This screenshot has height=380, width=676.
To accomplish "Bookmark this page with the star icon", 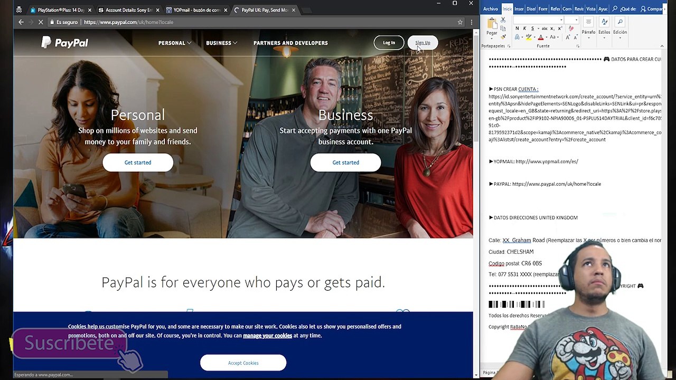I will pyautogui.click(x=460, y=22).
